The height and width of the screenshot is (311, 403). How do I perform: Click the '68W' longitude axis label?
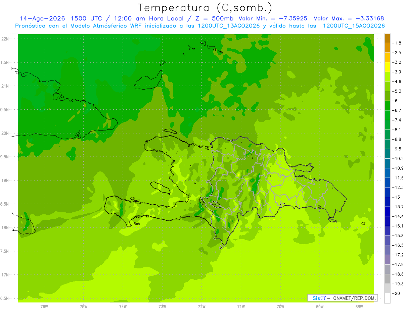click(x=359, y=306)
